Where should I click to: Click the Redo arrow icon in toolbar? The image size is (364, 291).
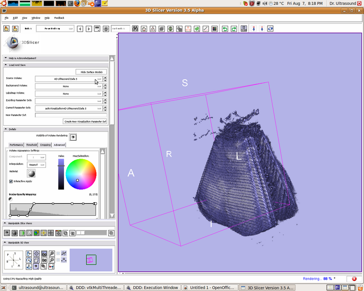coord(234,29)
